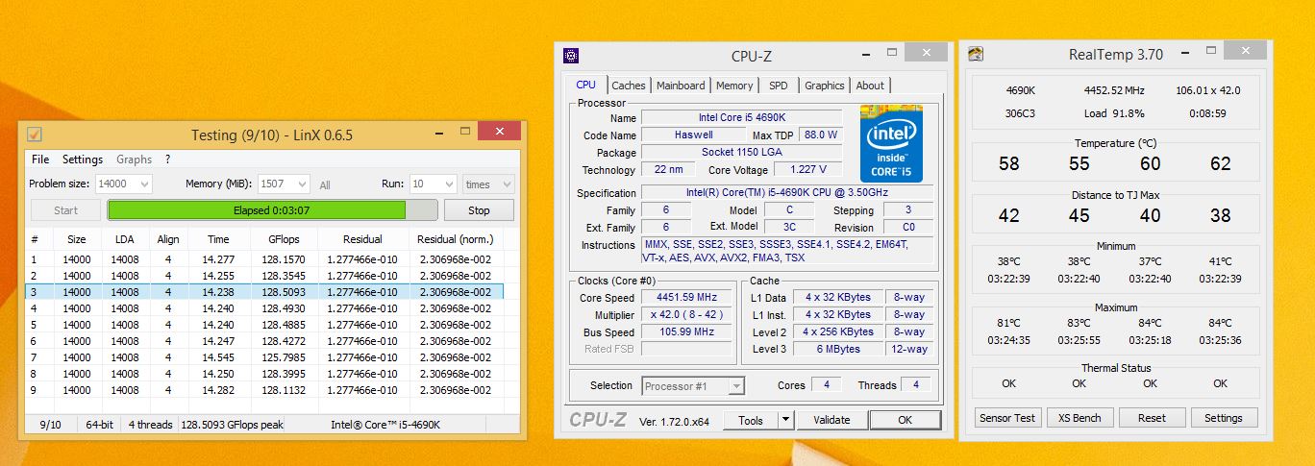1315x466 pixels.
Task: Select LinX result row 2 with 128.3545 GFlops
Action: 264,276
